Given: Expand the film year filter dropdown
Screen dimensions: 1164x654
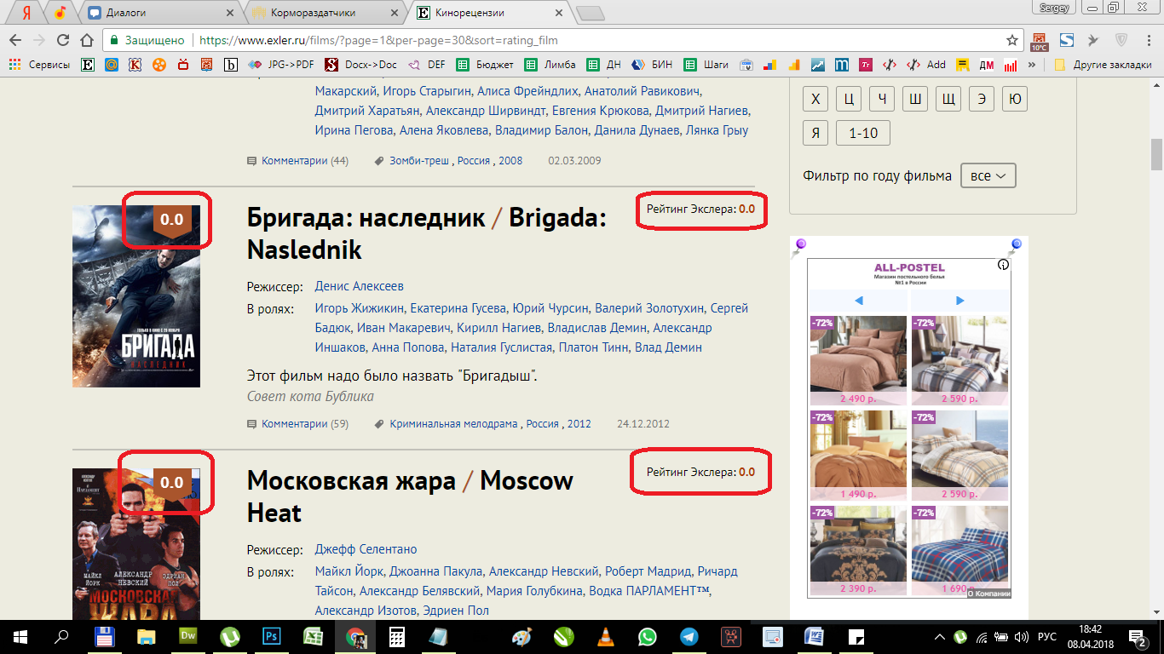Looking at the screenshot, I should tap(988, 176).
